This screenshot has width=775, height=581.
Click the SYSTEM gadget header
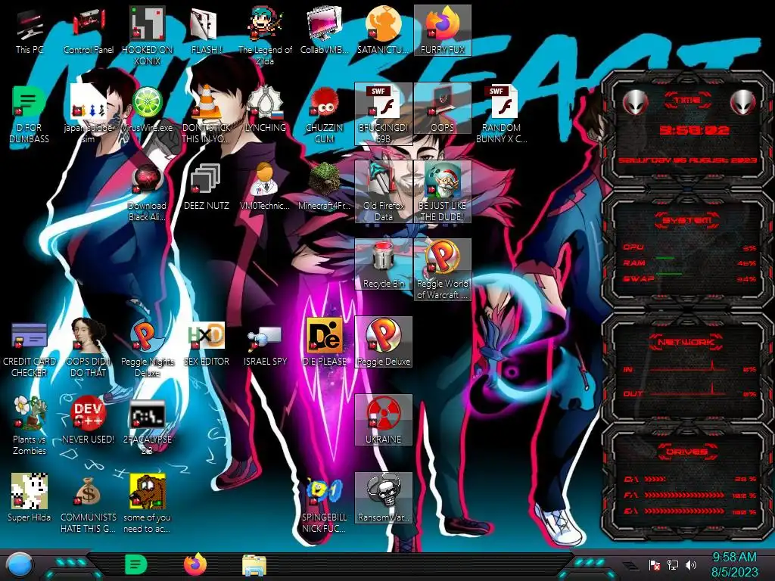tap(687, 220)
